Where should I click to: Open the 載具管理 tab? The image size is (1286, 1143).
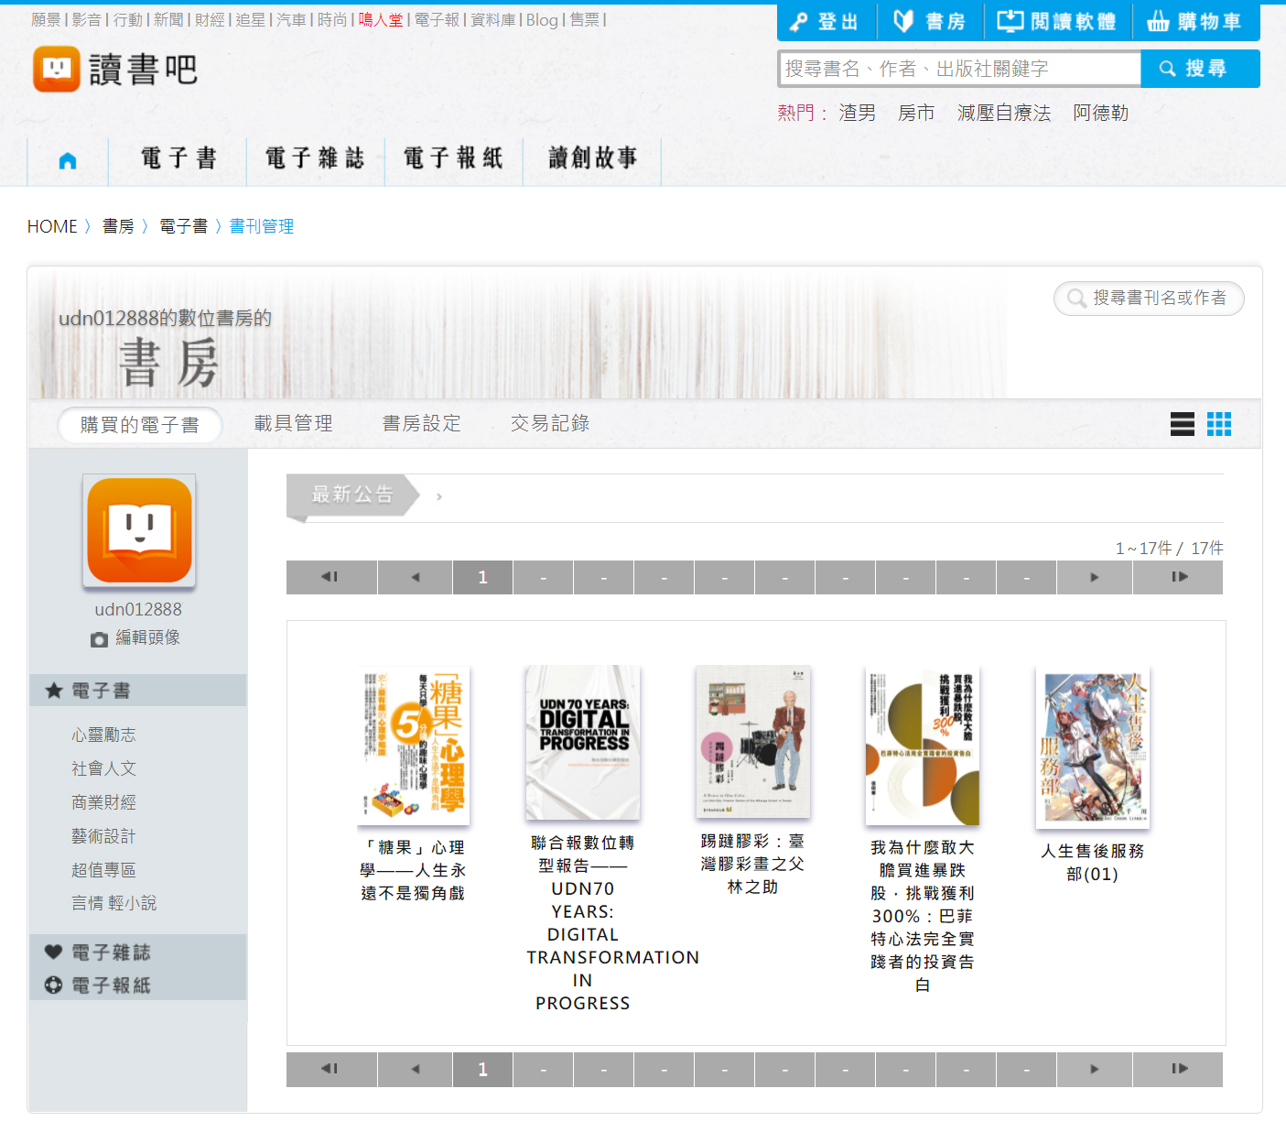pos(293,424)
